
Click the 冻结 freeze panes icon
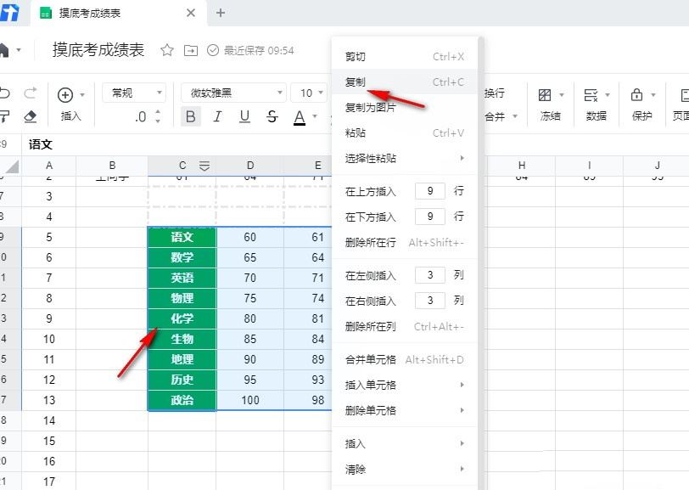coord(544,95)
